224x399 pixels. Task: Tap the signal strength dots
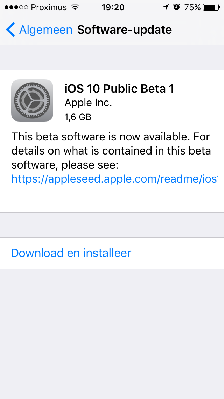16,7
